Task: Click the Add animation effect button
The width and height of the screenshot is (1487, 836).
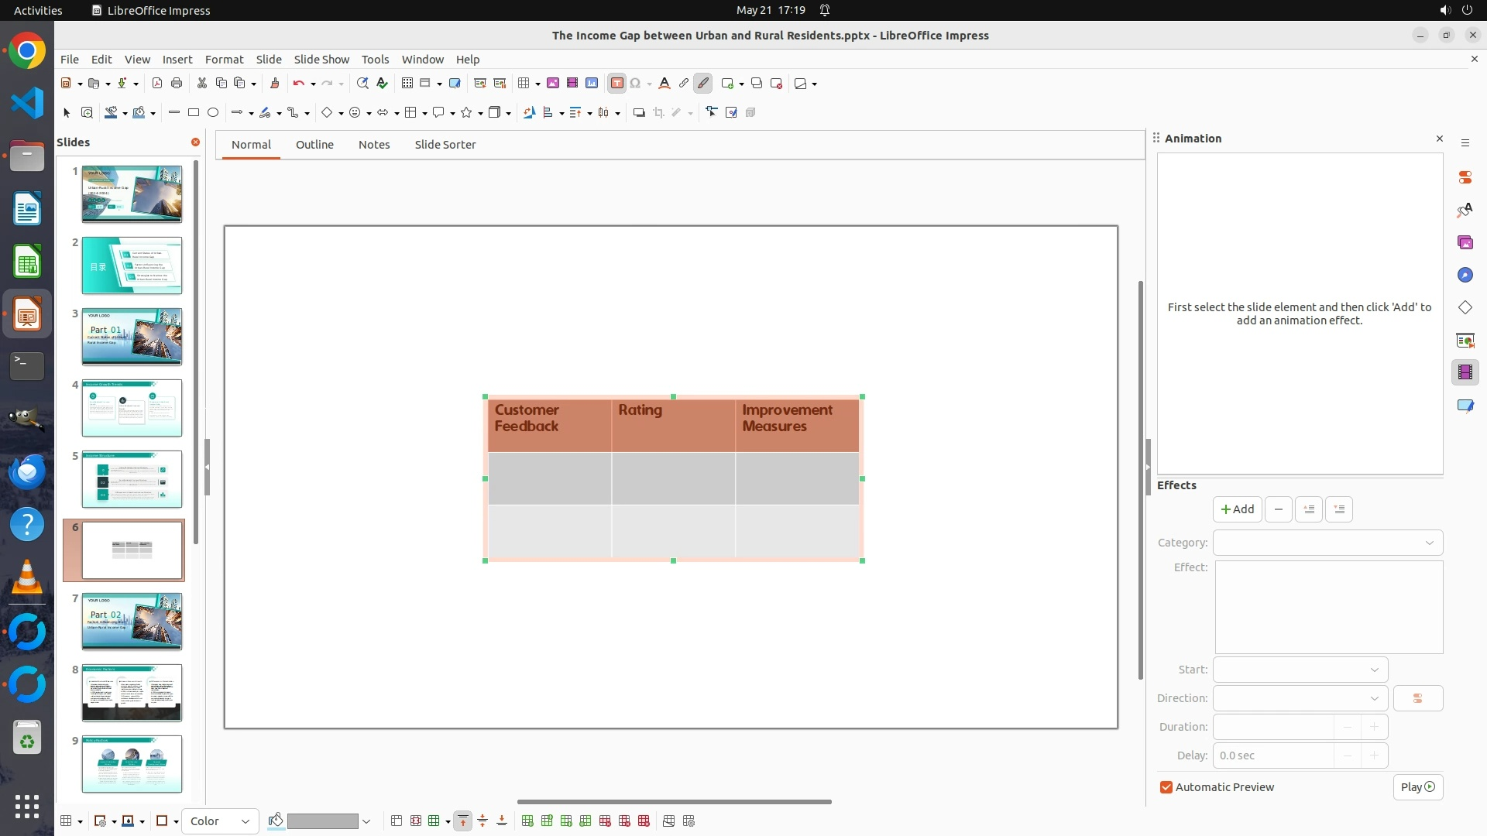Action: click(x=1237, y=509)
